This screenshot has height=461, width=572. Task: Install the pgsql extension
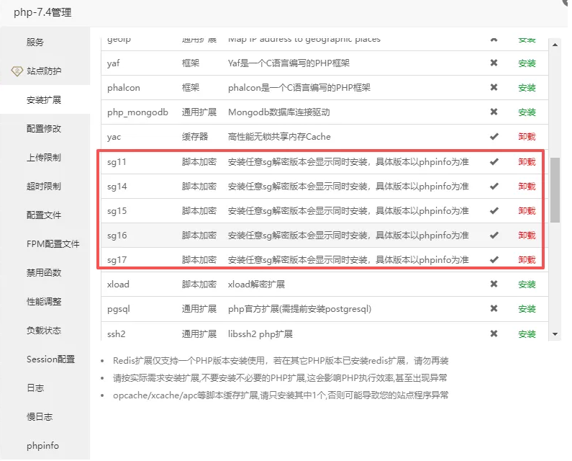tap(527, 309)
